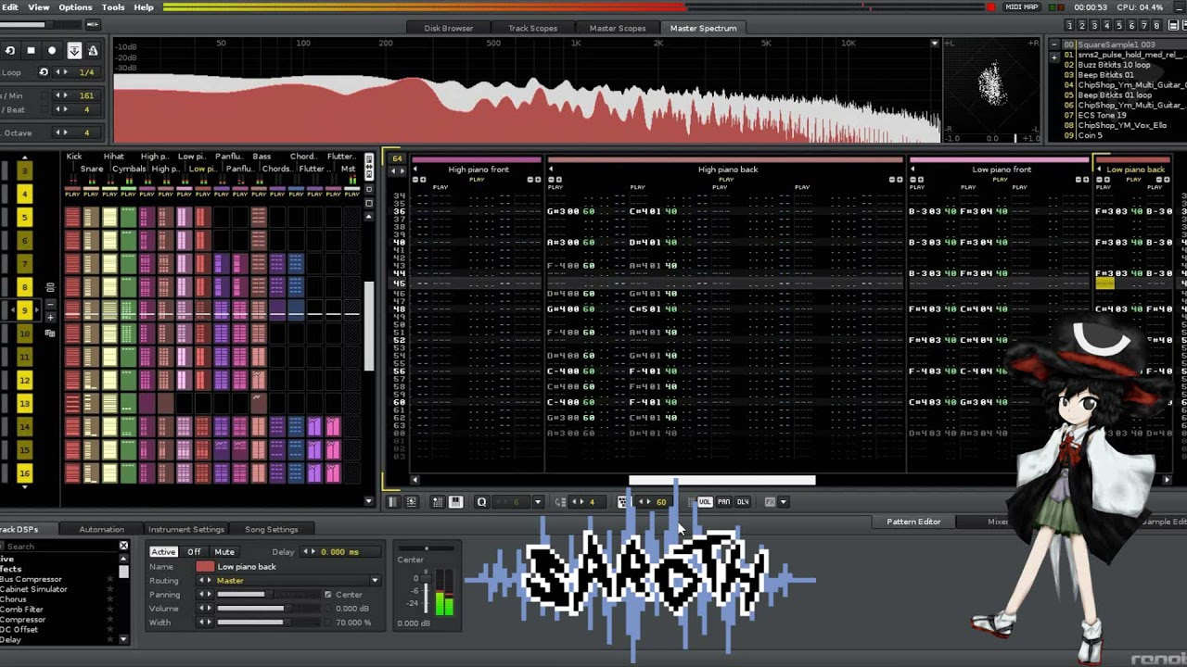The image size is (1187, 667).
Task: Click the MIDI MAP button
Action: [x=1022, y=7]
